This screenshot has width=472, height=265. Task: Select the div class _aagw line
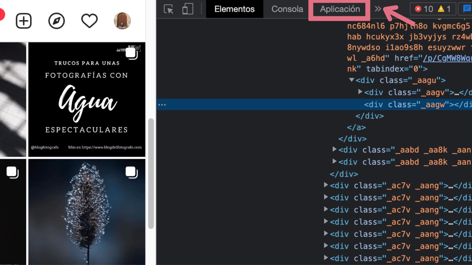[314, 104]
